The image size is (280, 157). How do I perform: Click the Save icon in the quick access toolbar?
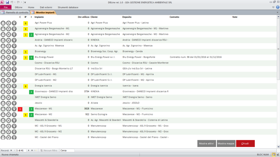pos(7,2)
